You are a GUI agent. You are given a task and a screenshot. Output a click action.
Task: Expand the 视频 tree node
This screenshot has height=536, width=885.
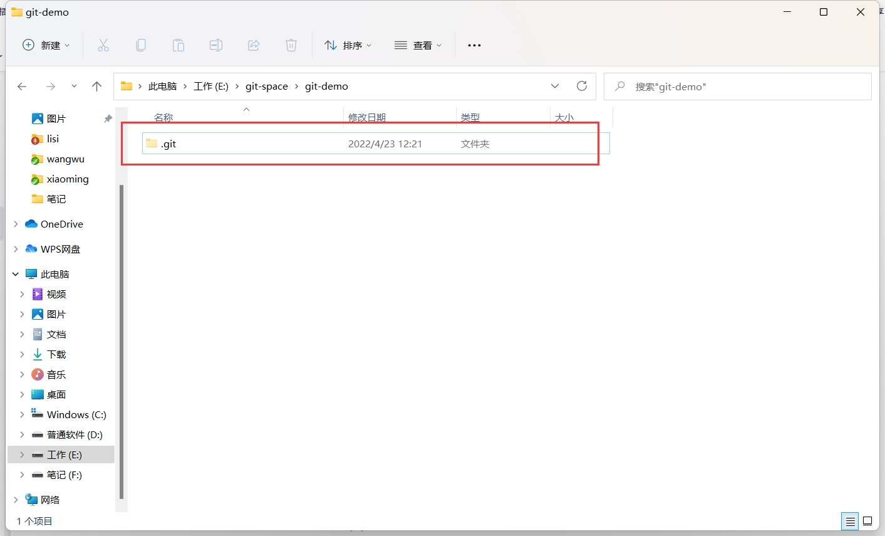tap(22, 294)
